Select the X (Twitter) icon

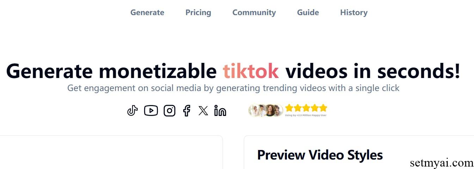click(x=203, y=111)
